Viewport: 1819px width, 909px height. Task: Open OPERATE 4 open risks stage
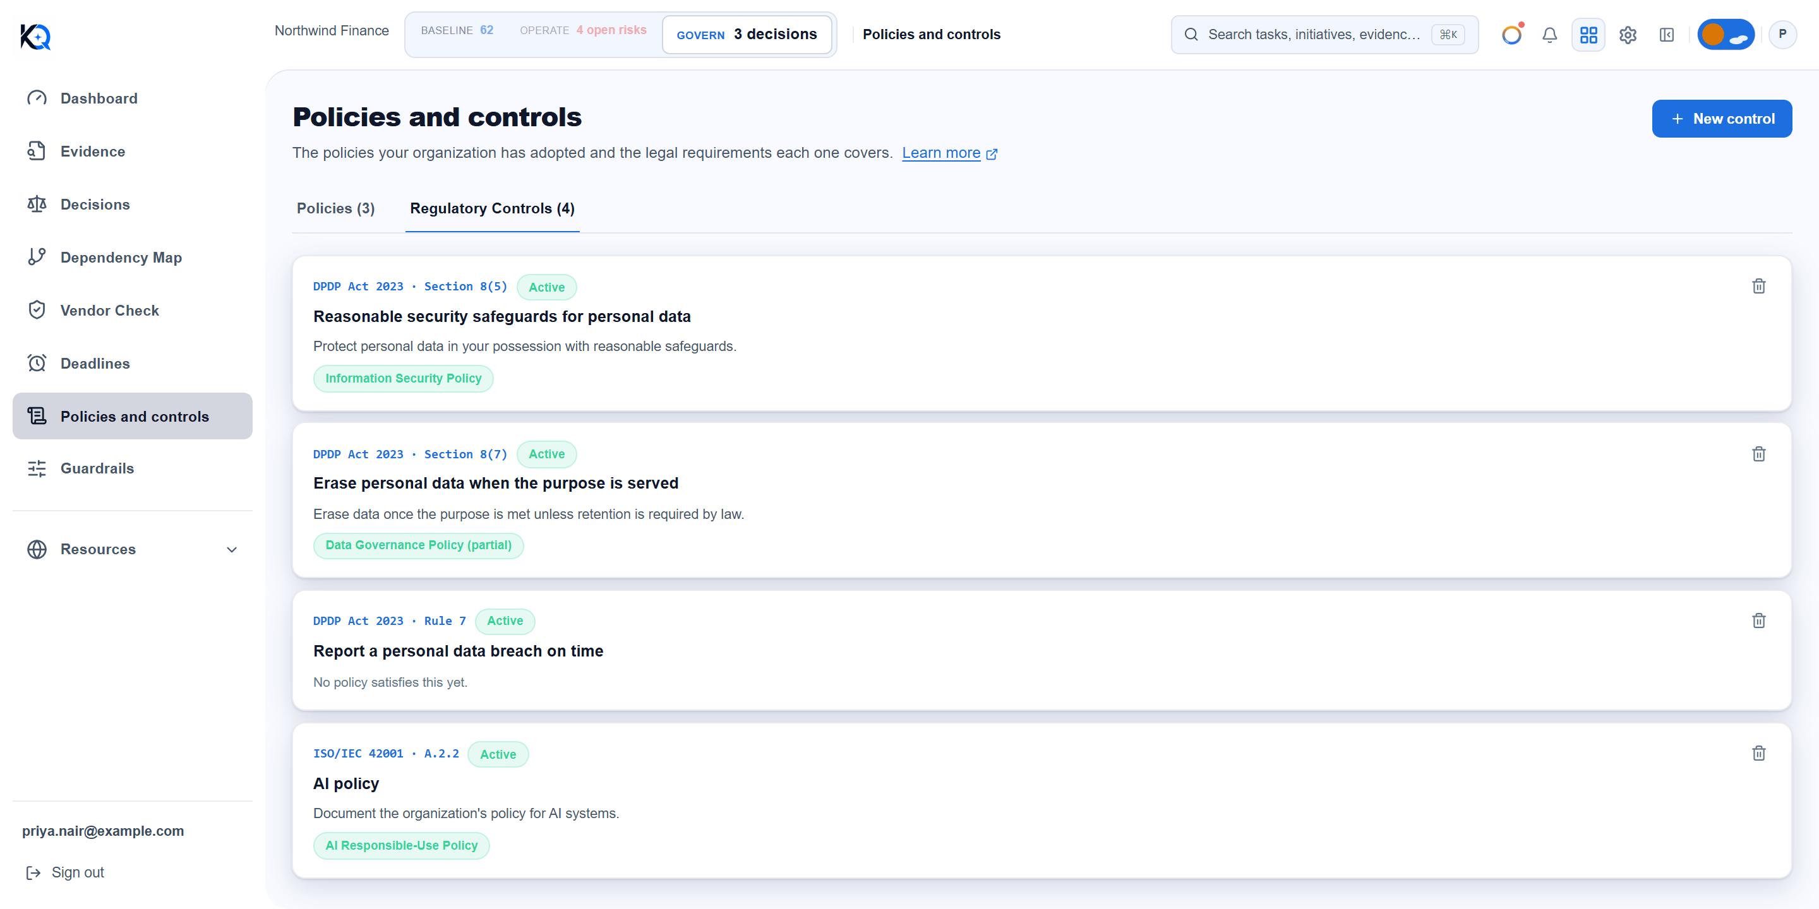tap(582, 30)
